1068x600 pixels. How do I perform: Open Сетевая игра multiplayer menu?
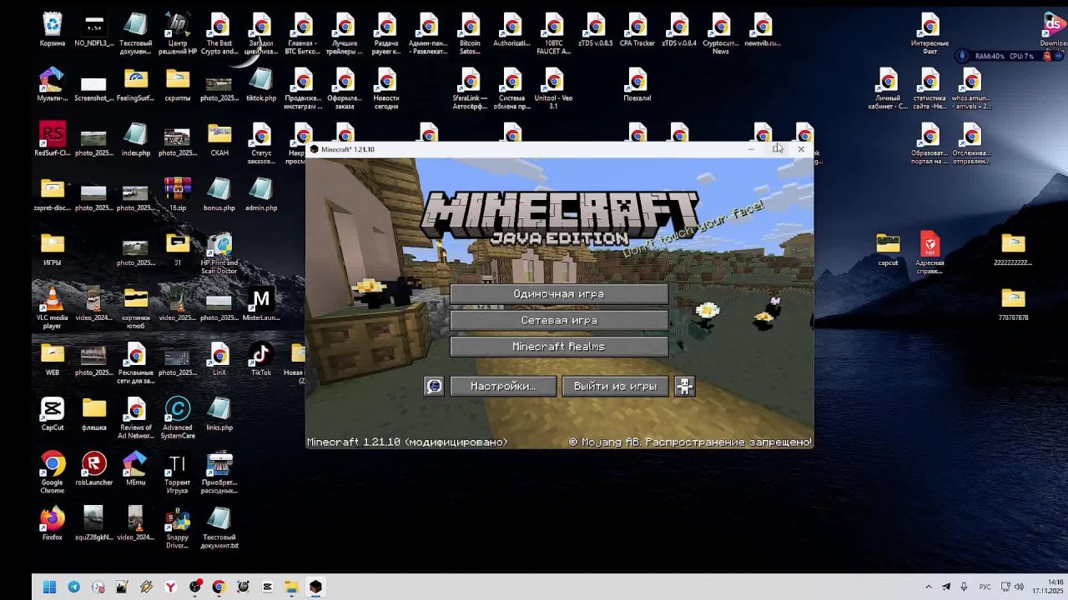tap(558, 321)
